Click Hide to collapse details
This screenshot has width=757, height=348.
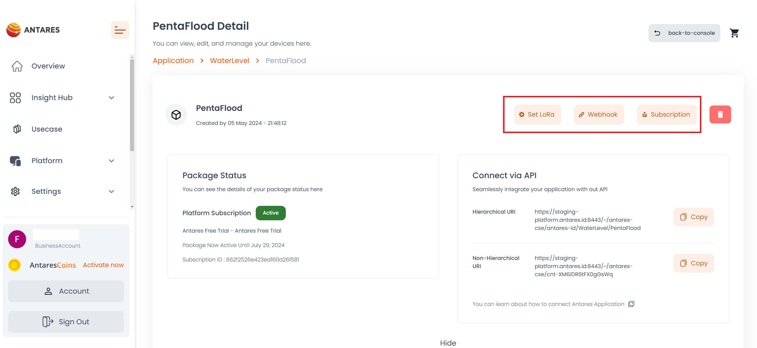coord(448,343)
